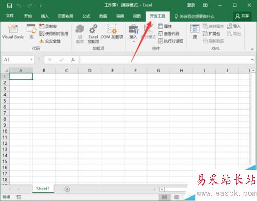This screenshot has height=201, width=257.
Task: Click the macro record icon in status bar
Action: (19, 197)
